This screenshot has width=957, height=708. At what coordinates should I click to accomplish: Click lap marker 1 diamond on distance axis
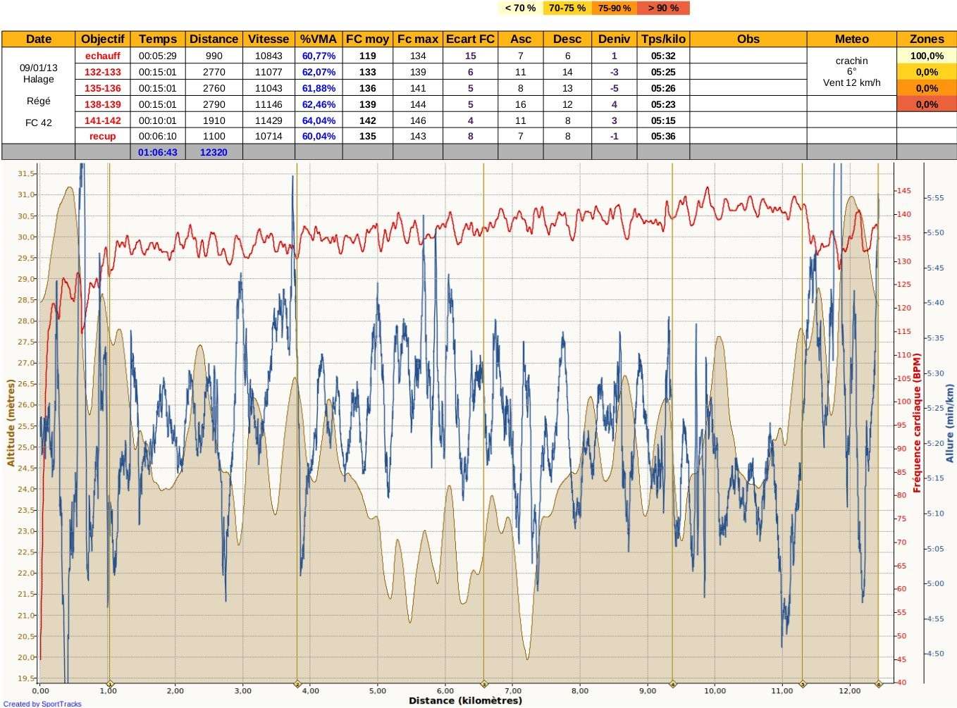click(x=109, y=683)
